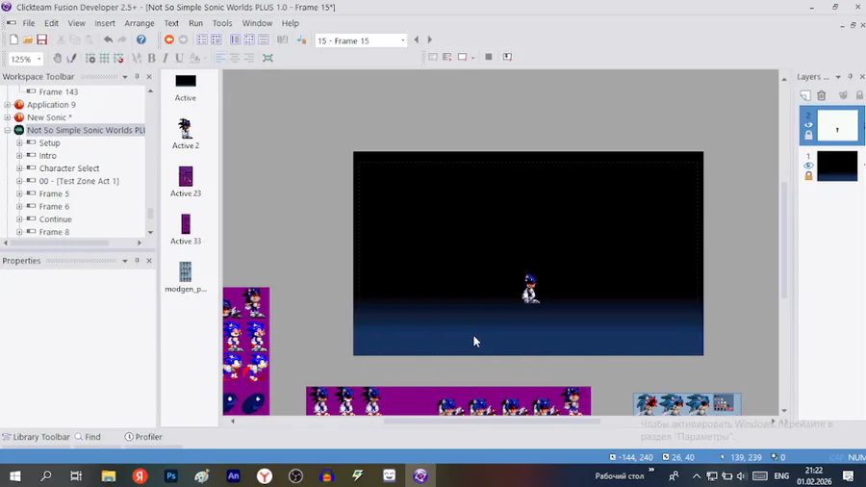Screen dimensions: 866x487
Task: Select the hand pan tool
Action: click(x=58, y=58)
